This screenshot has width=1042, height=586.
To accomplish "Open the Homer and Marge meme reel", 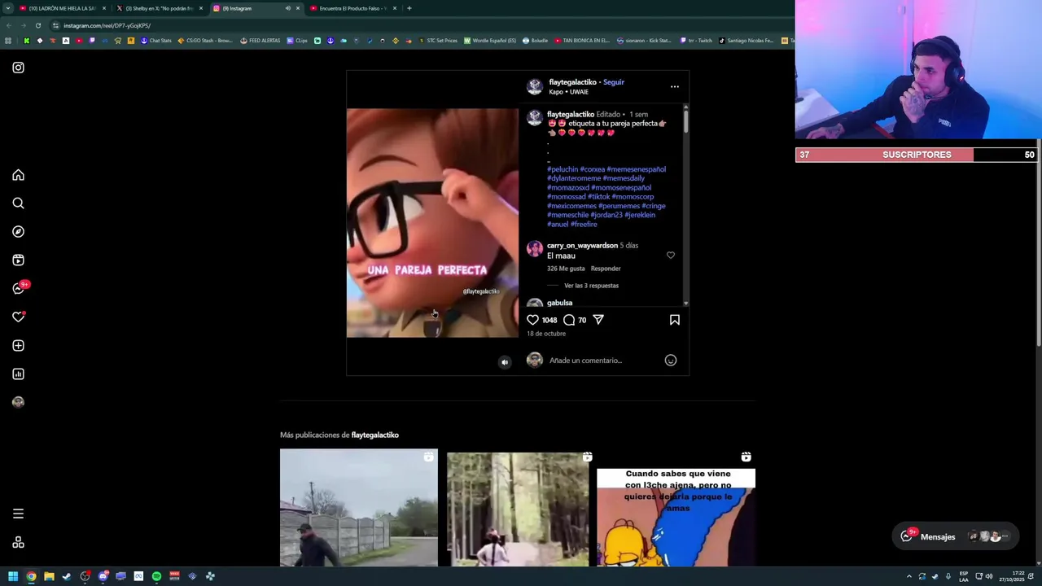I will [676, 517].
